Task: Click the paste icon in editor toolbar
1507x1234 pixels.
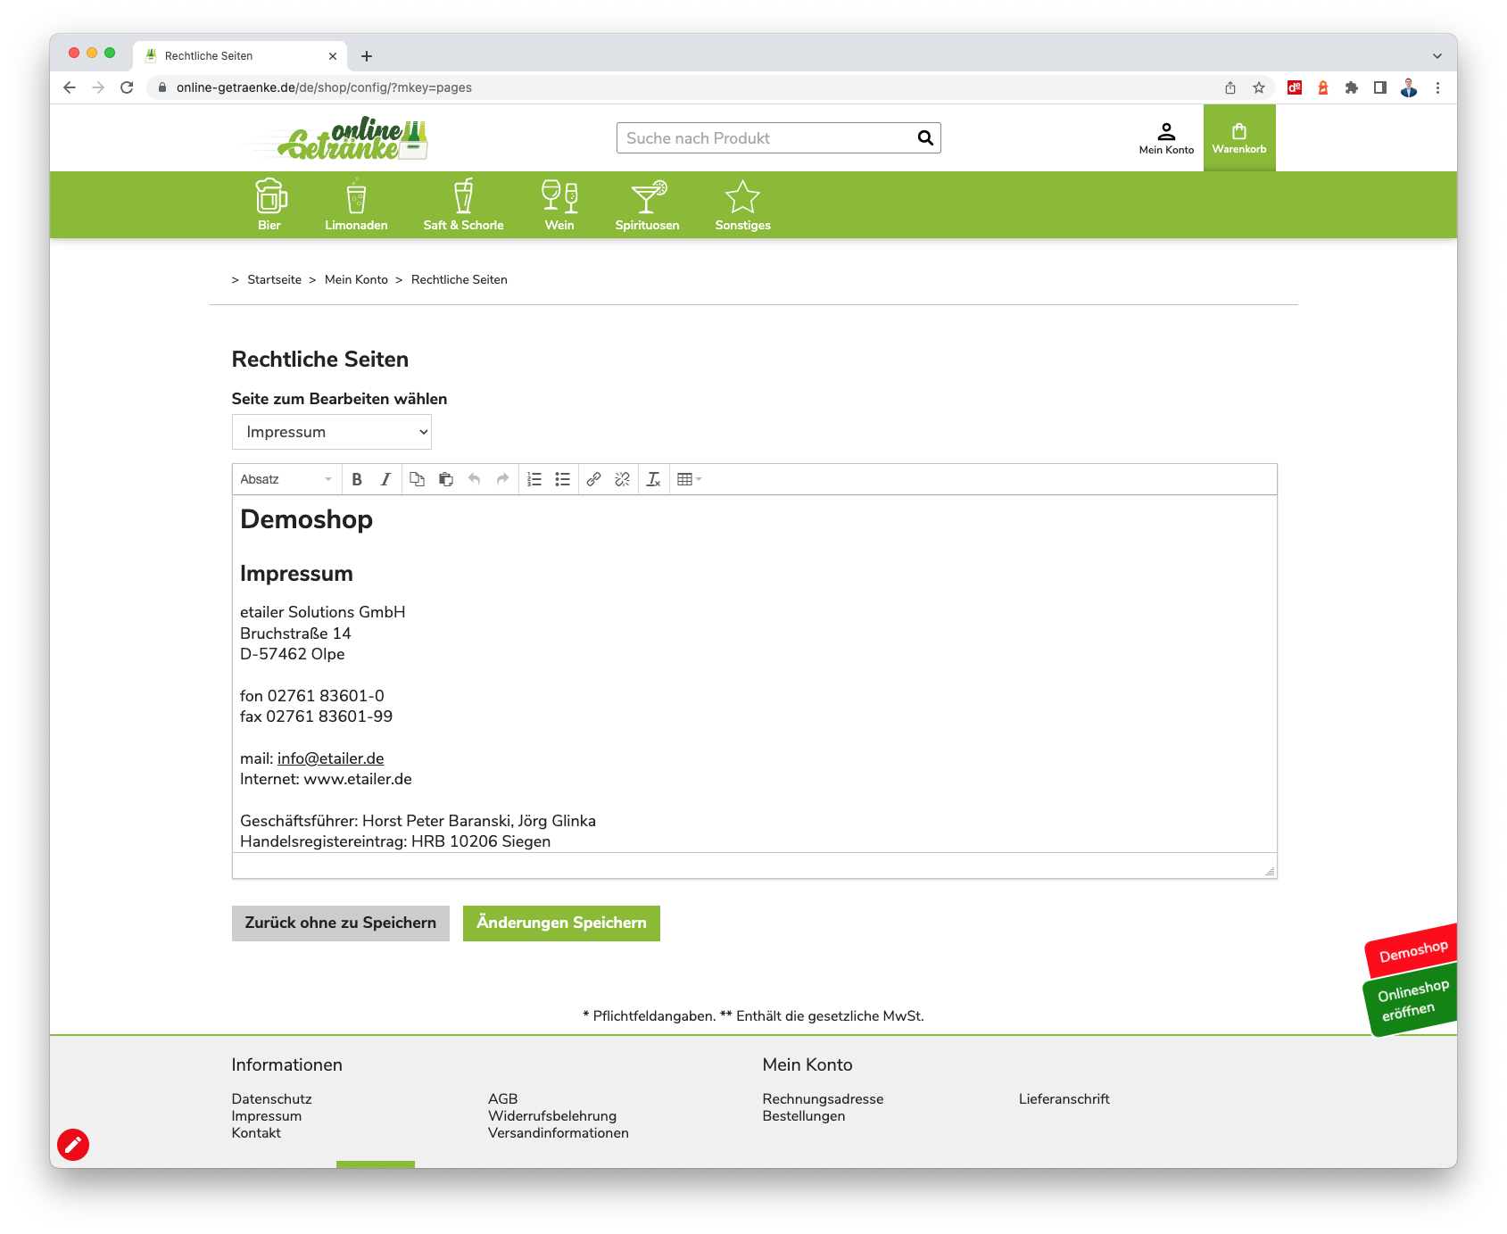Action: [446, 479]
